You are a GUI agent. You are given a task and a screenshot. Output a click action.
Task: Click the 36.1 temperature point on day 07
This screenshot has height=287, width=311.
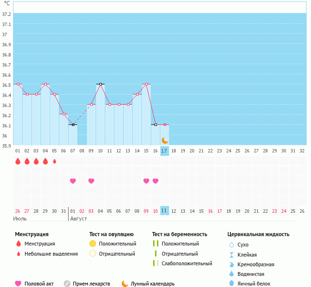(73, 124)
